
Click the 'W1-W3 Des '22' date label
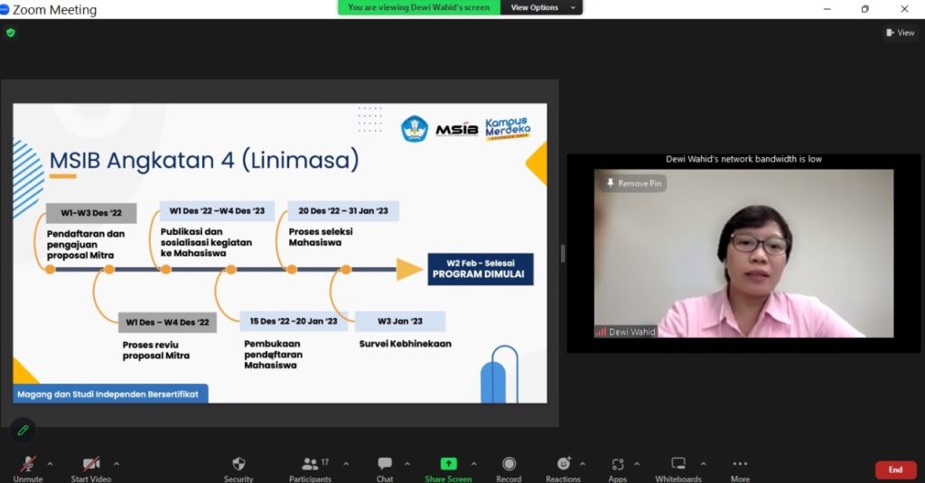coord(91,213)
